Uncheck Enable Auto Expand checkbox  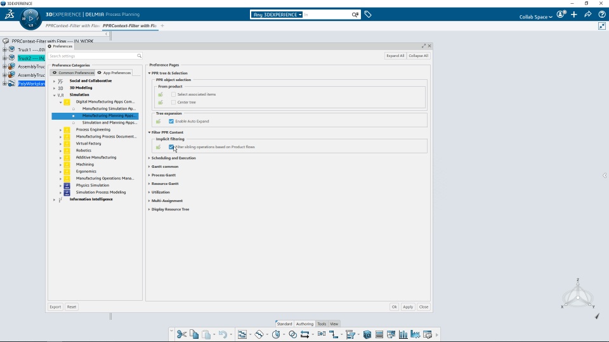pyautogui.click(x=171, y=122)
